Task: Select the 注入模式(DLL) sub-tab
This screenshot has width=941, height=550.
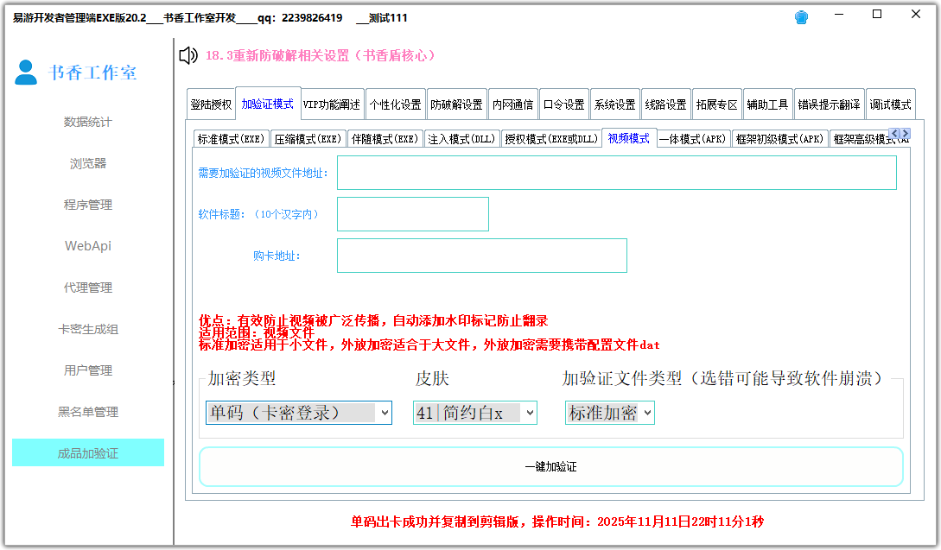Action: coord(462,137)
